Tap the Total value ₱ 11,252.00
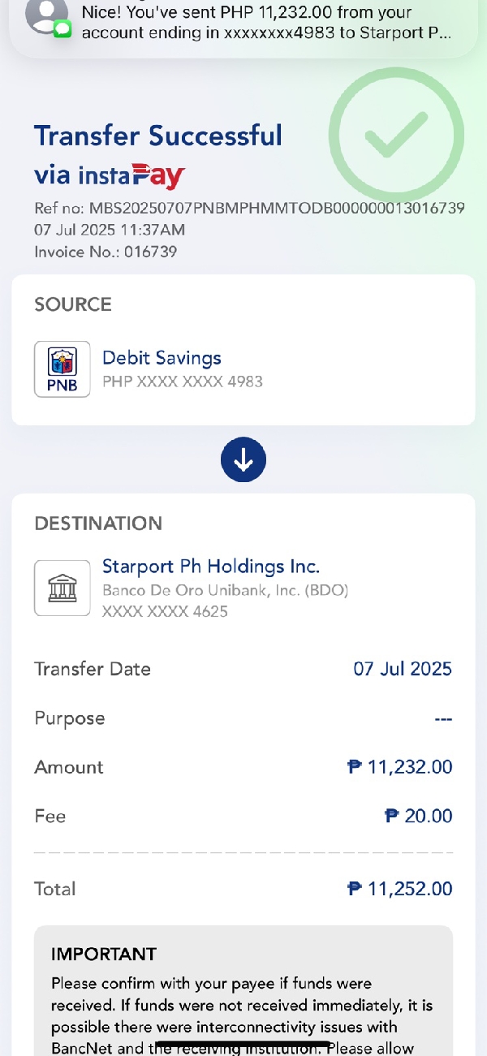Viewport: 487px width, 1056px height. (399, 889)
